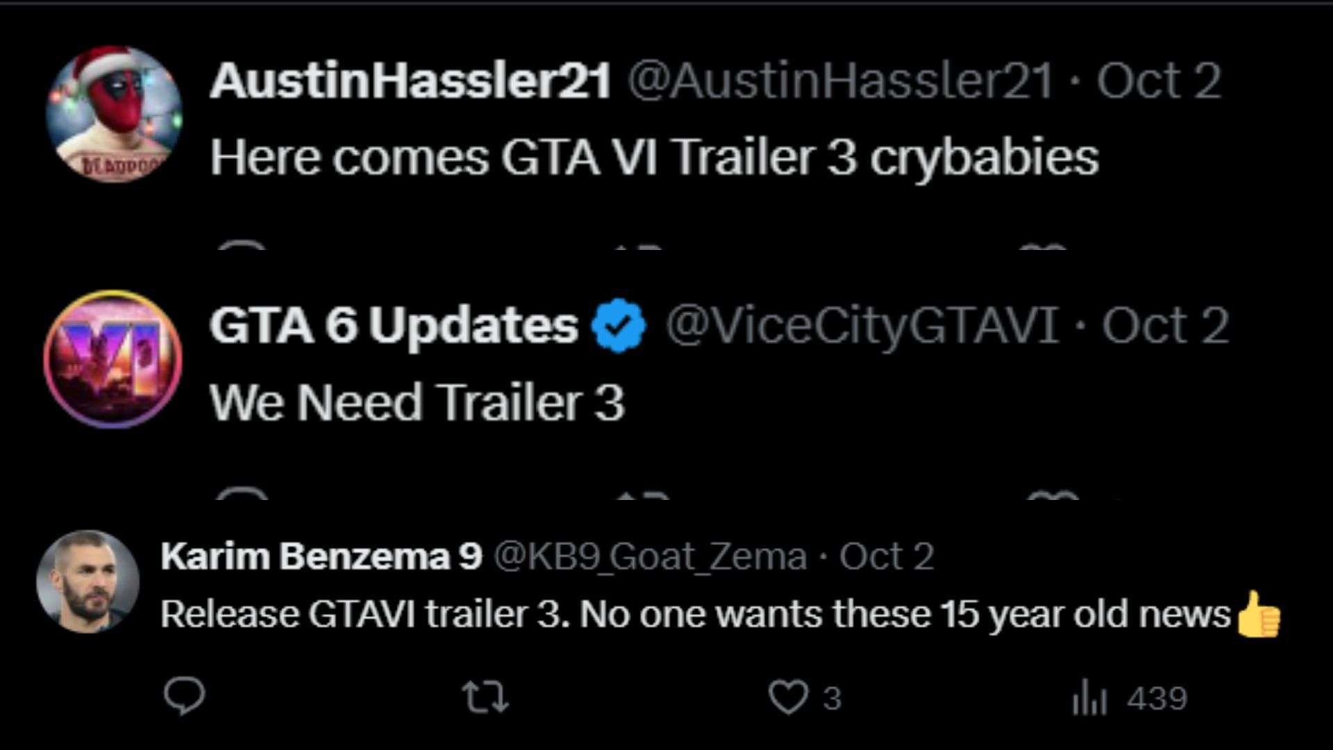Open the tweet "We Need Trailer 3"
Screen dimensions: 1333x750
(417, 403)
